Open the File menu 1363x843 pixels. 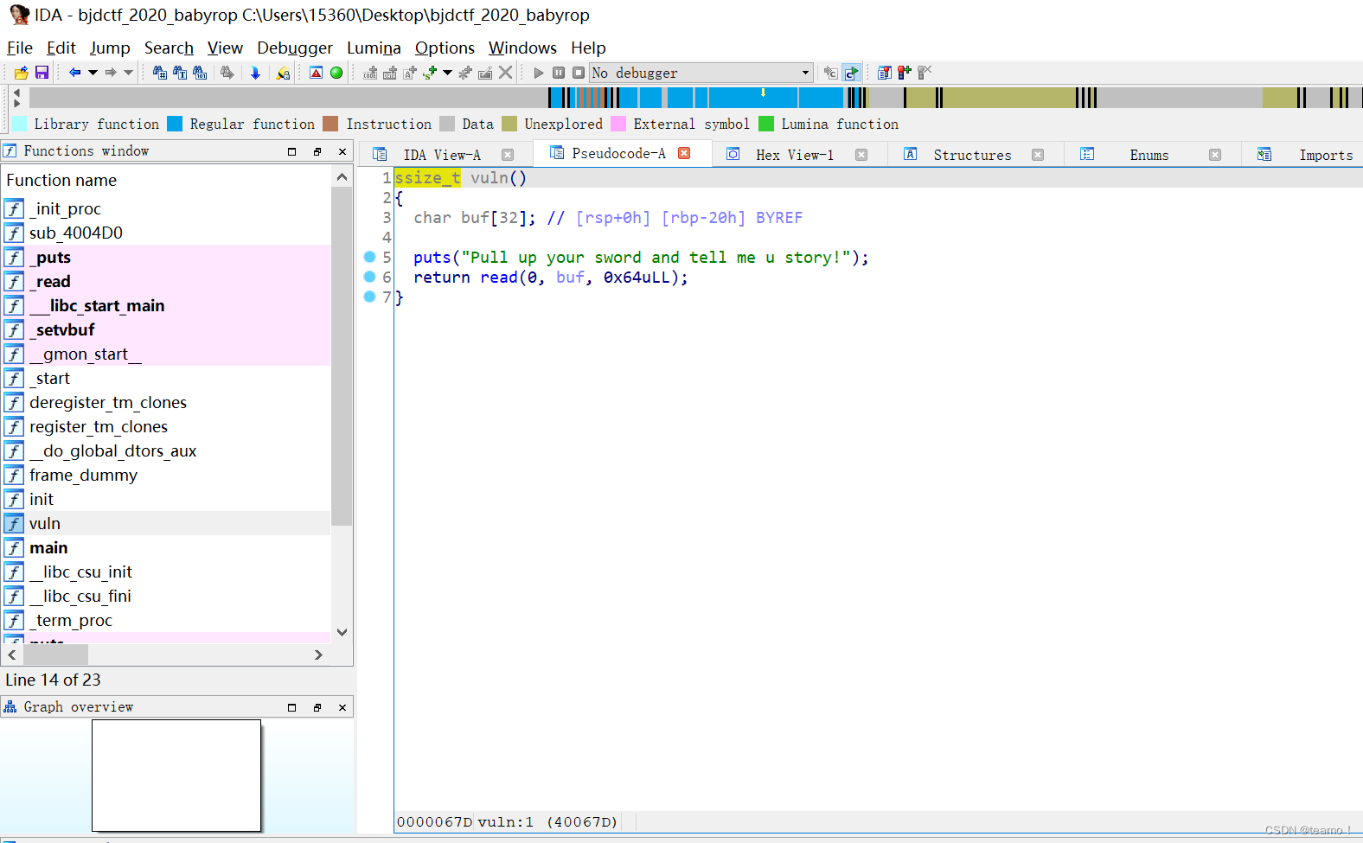[x=20, y=48]
